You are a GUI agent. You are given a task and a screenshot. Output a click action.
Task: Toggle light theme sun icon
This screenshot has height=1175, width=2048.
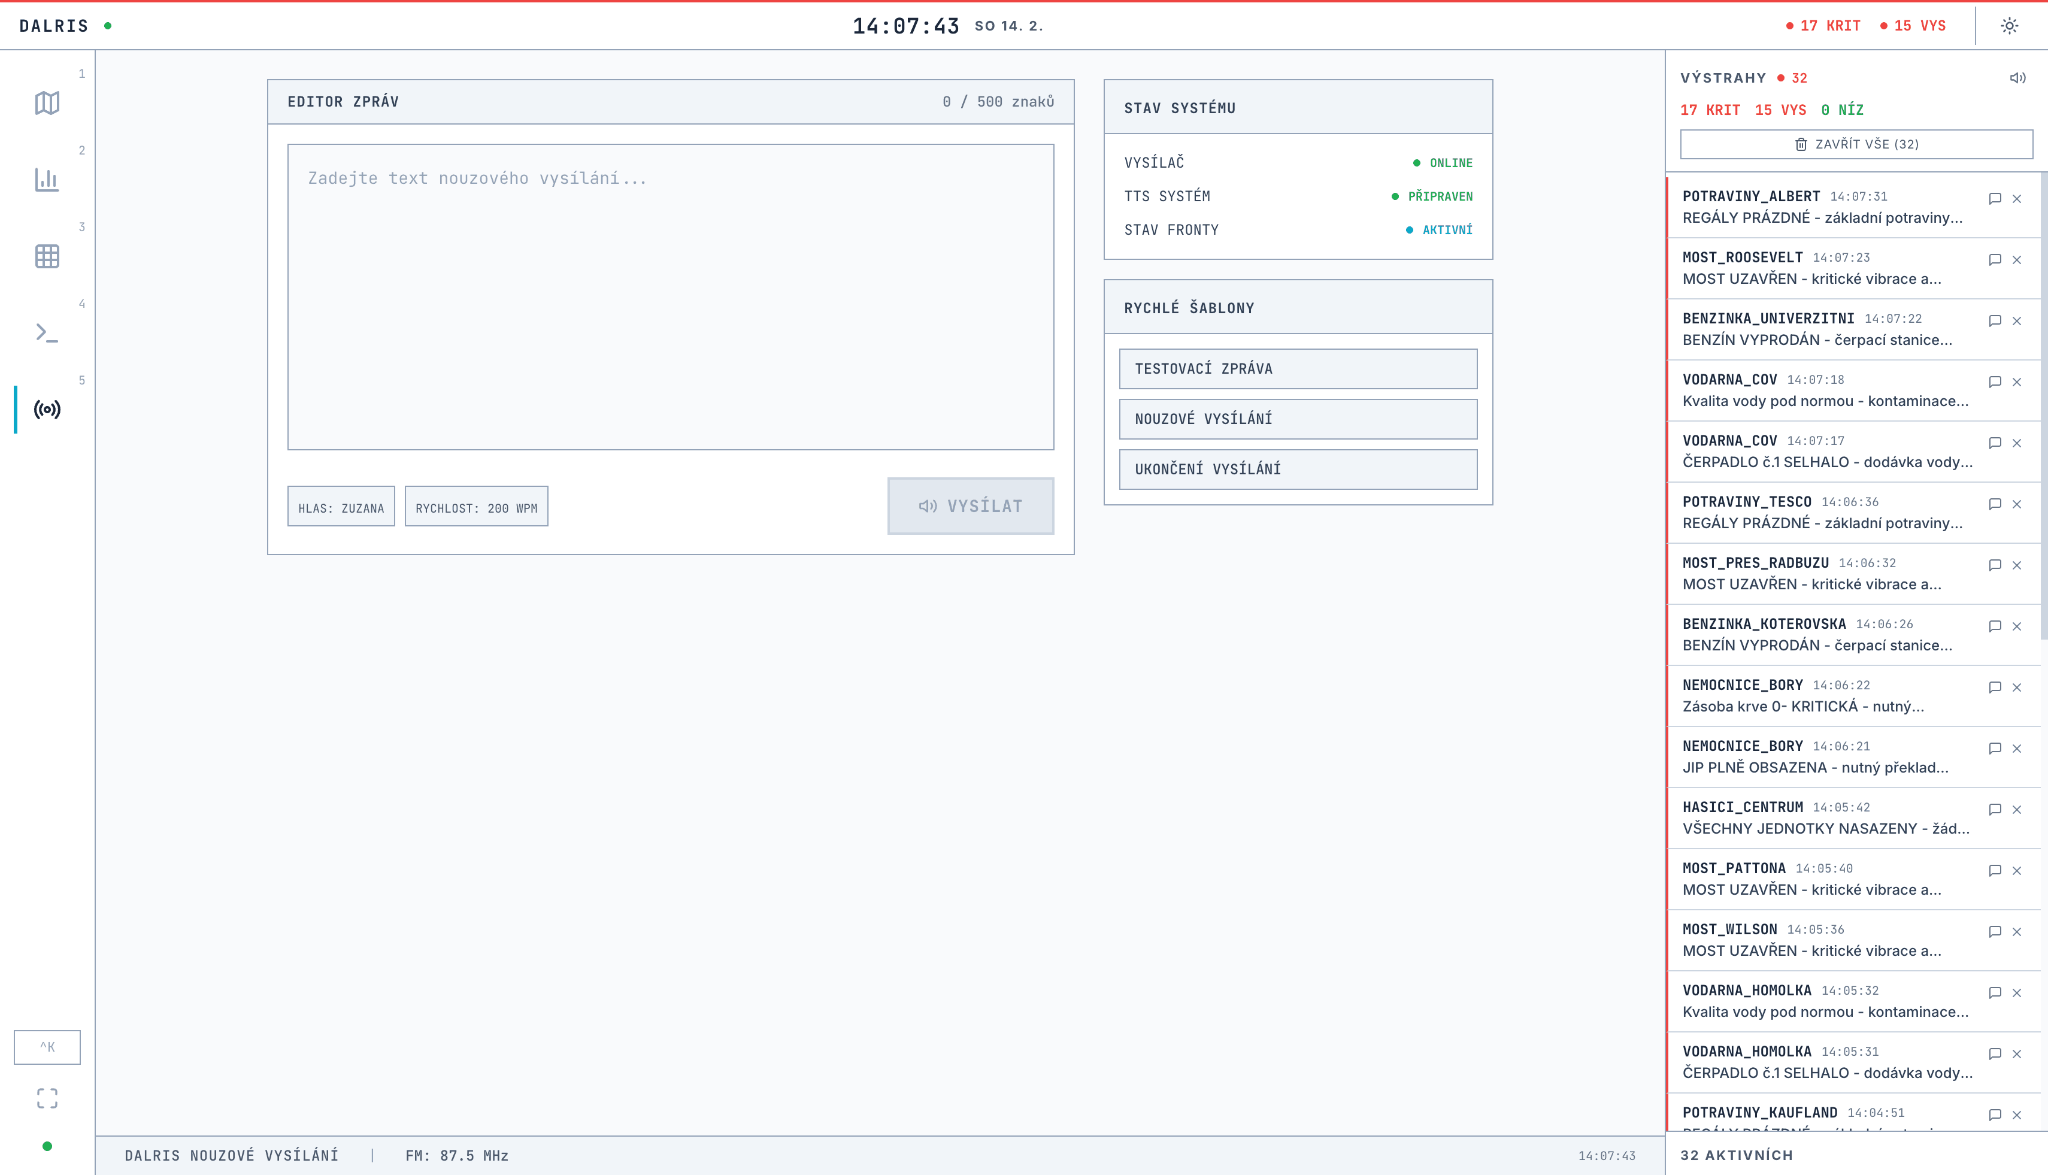point(2009,26)
